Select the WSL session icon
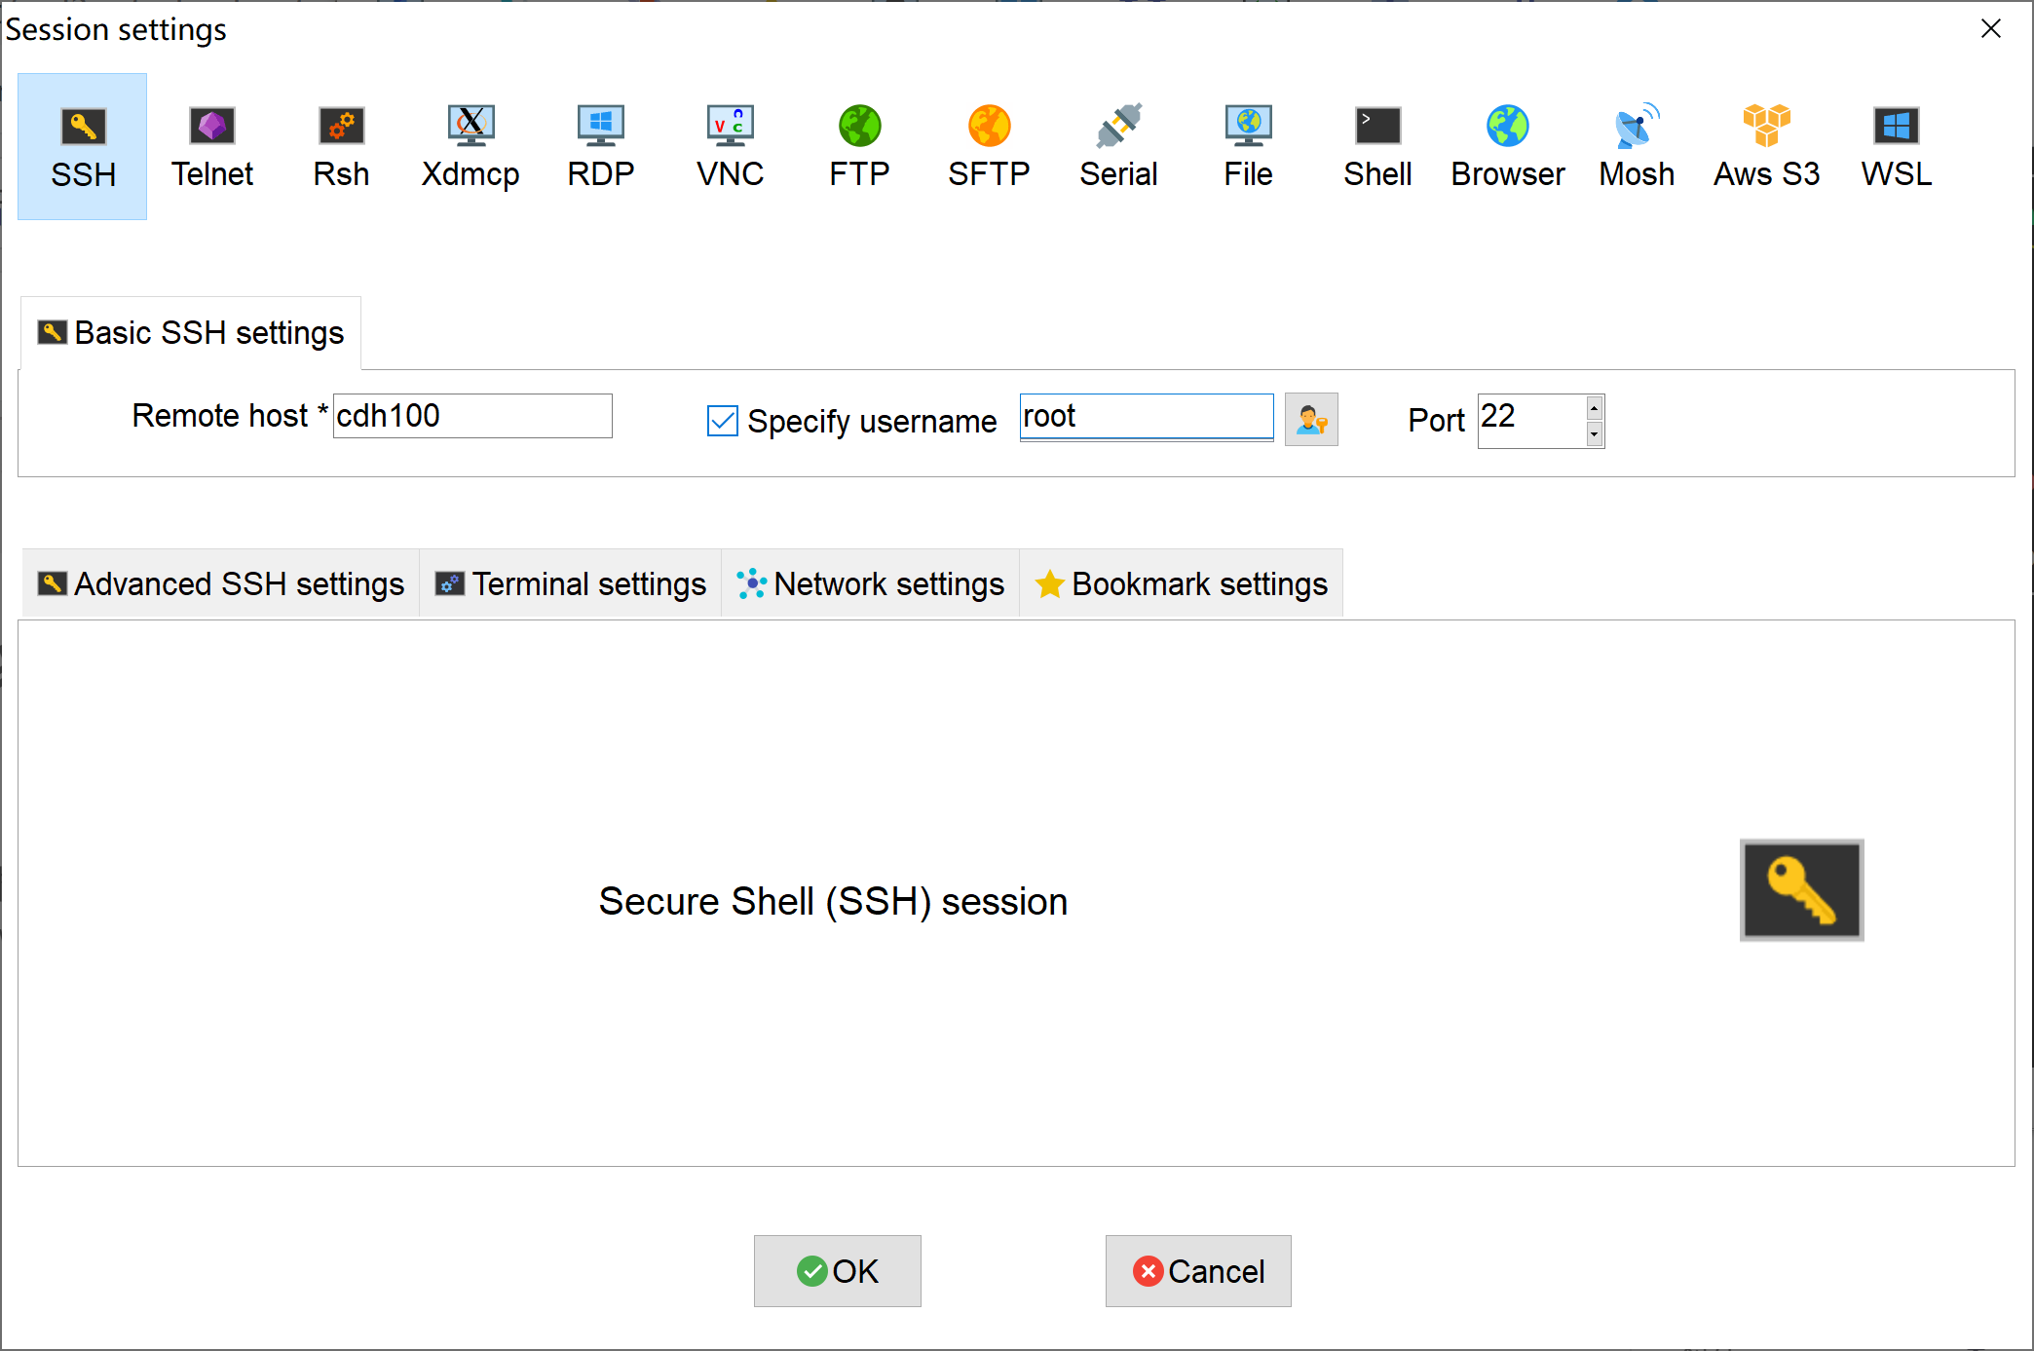The image size is (2034, 1351). (x=1897, y=146)
